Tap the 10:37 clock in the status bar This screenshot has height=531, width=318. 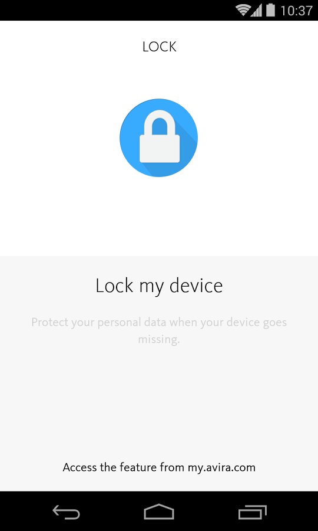point(296,11)
